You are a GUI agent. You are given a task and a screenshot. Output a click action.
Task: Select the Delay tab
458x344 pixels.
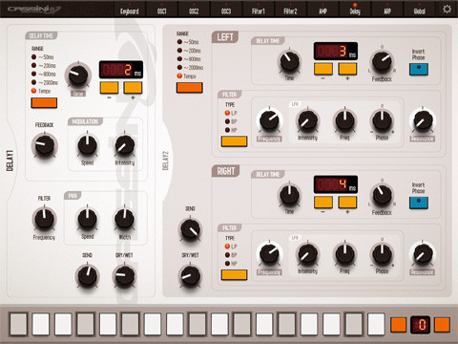pyautogui.click(x=355, y=10)
